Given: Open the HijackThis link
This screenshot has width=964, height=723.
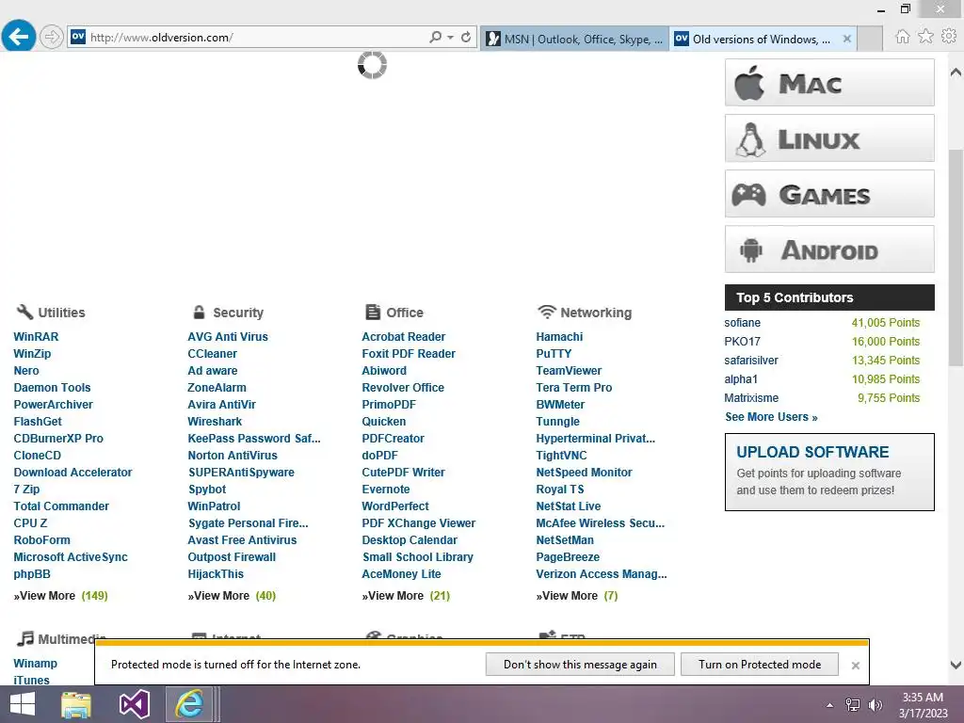Looking at the screenshot, I should (x=216, y=574).
